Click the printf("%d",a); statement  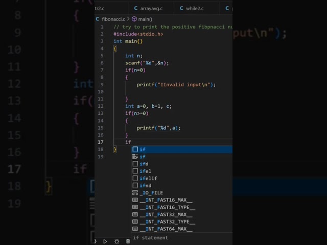tap(158, 128)
